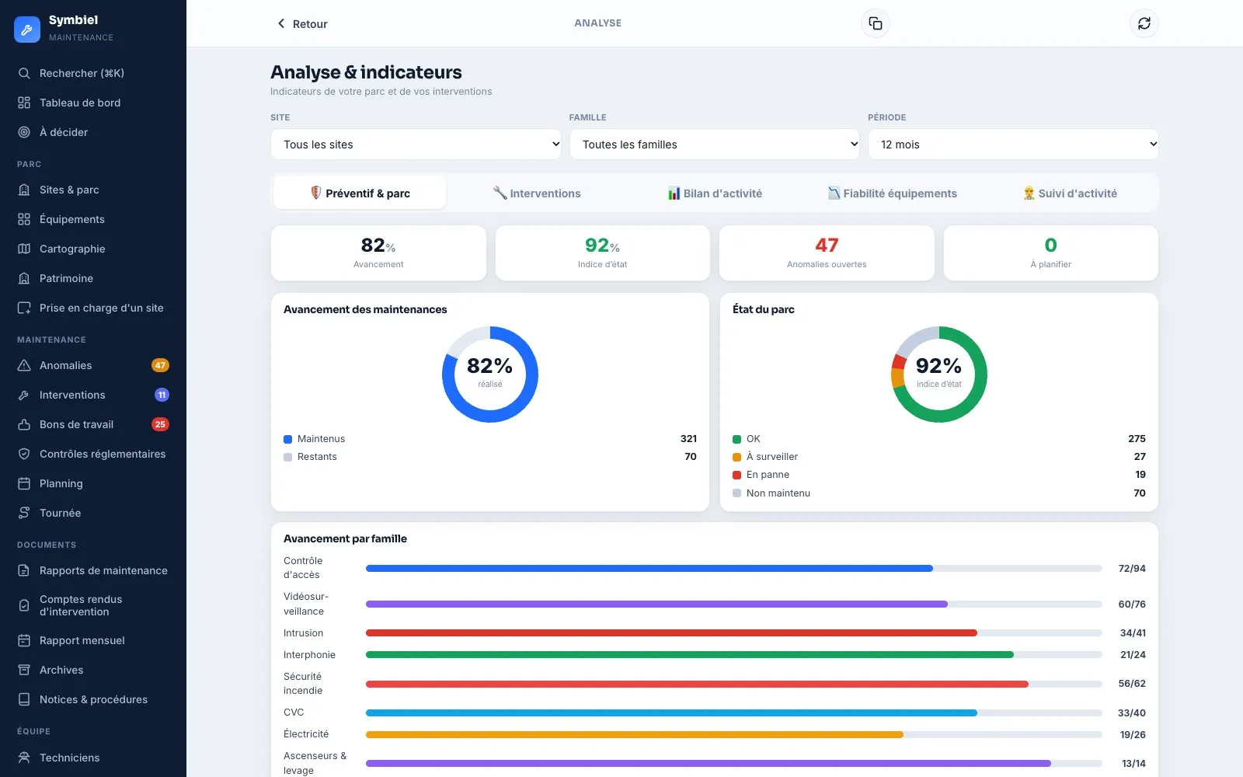Click the Sécurité incendie count 56/62
Screen dimensions: 1243x777
(1132, 684)
